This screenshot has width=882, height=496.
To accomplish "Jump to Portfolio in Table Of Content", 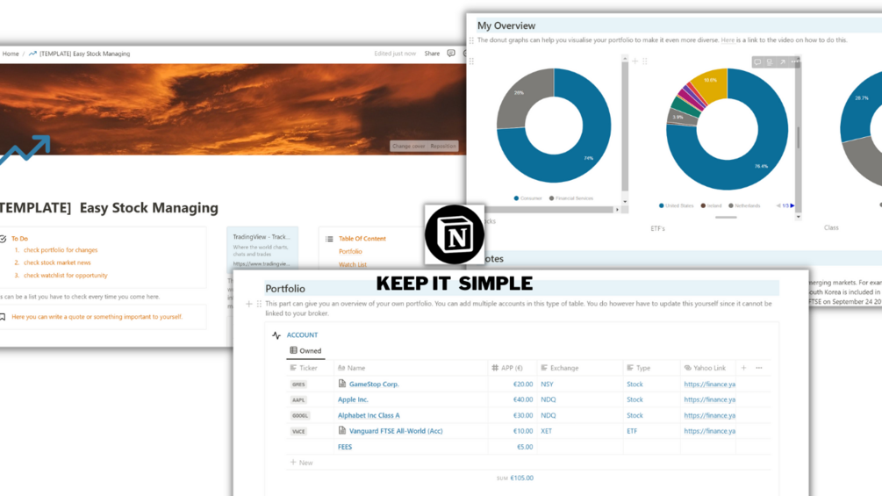I will tap(350, 251).
